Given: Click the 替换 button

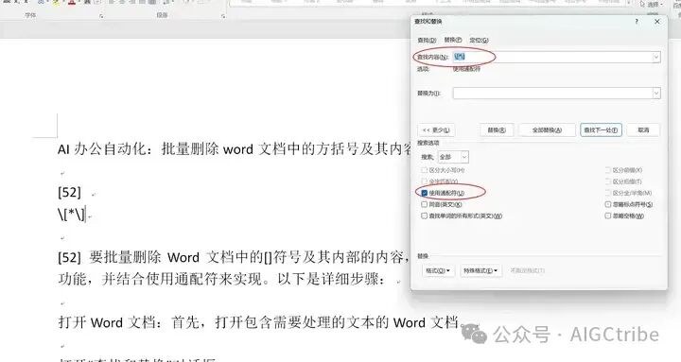Looking at the screenshot, I should [497, 129].
